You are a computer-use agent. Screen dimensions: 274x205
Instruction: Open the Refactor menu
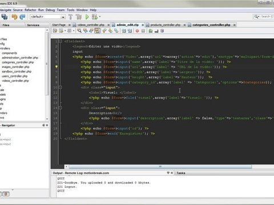pyautogui.click(x=30, y=10)
